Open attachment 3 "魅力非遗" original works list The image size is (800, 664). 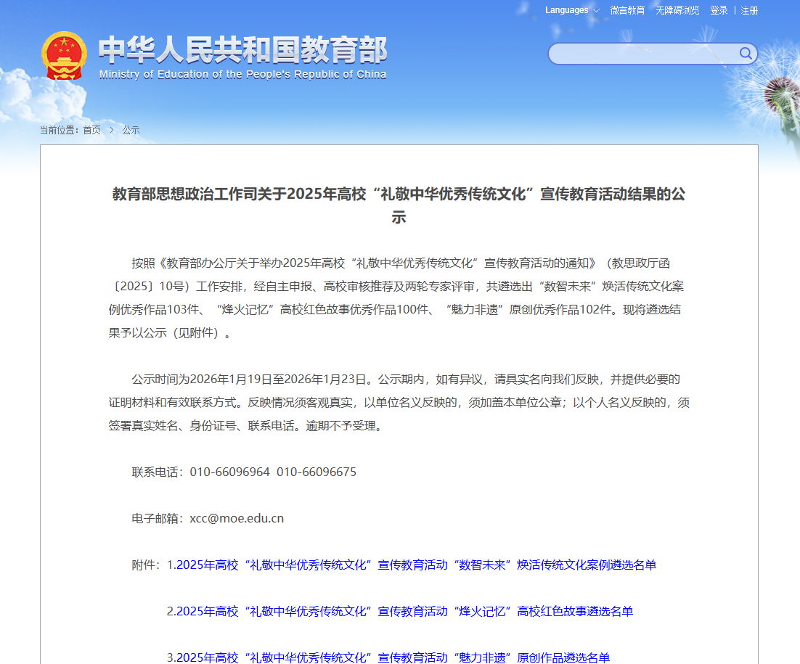point(388,657)
